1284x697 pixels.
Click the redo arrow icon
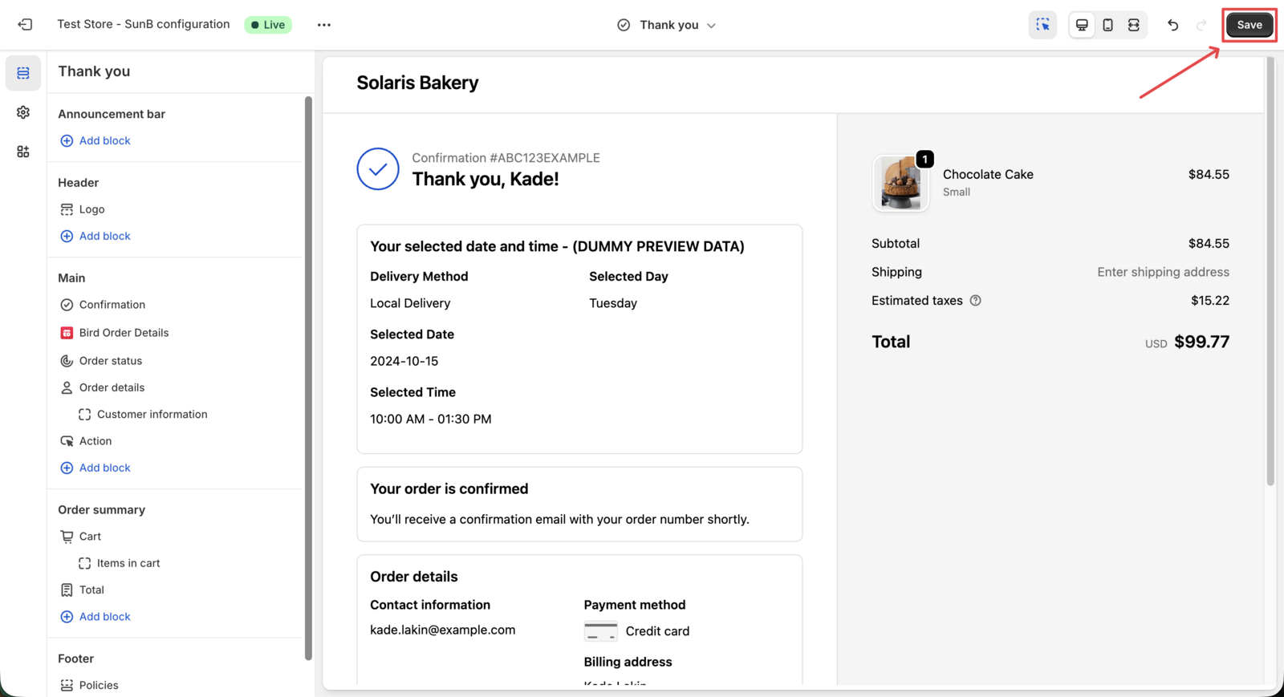pyautogui.click(x=1201, y=25)
